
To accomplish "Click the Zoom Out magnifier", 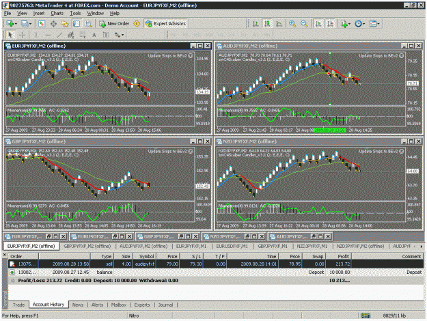I will pos(304,24).
